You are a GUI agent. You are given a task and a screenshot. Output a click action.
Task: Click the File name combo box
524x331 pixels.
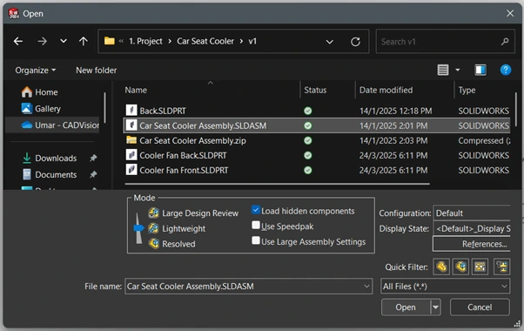[x=248, y=287]
